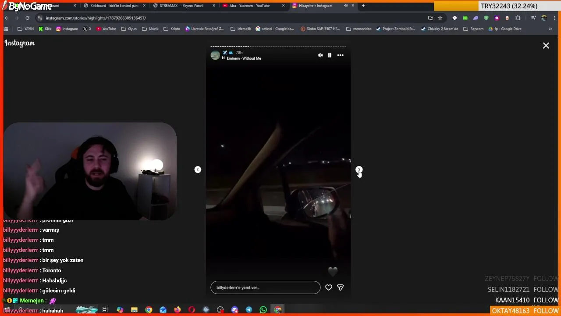
Task: Show more bookmarks with double chevron
Action: click(550, 29)
